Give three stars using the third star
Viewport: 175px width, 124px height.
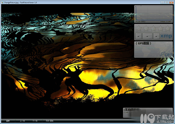(x=153, y=28)
